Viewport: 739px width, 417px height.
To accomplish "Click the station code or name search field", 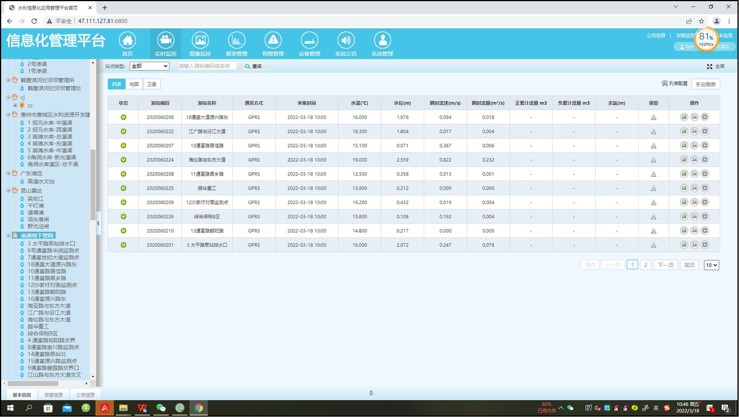I will [207, 66].
